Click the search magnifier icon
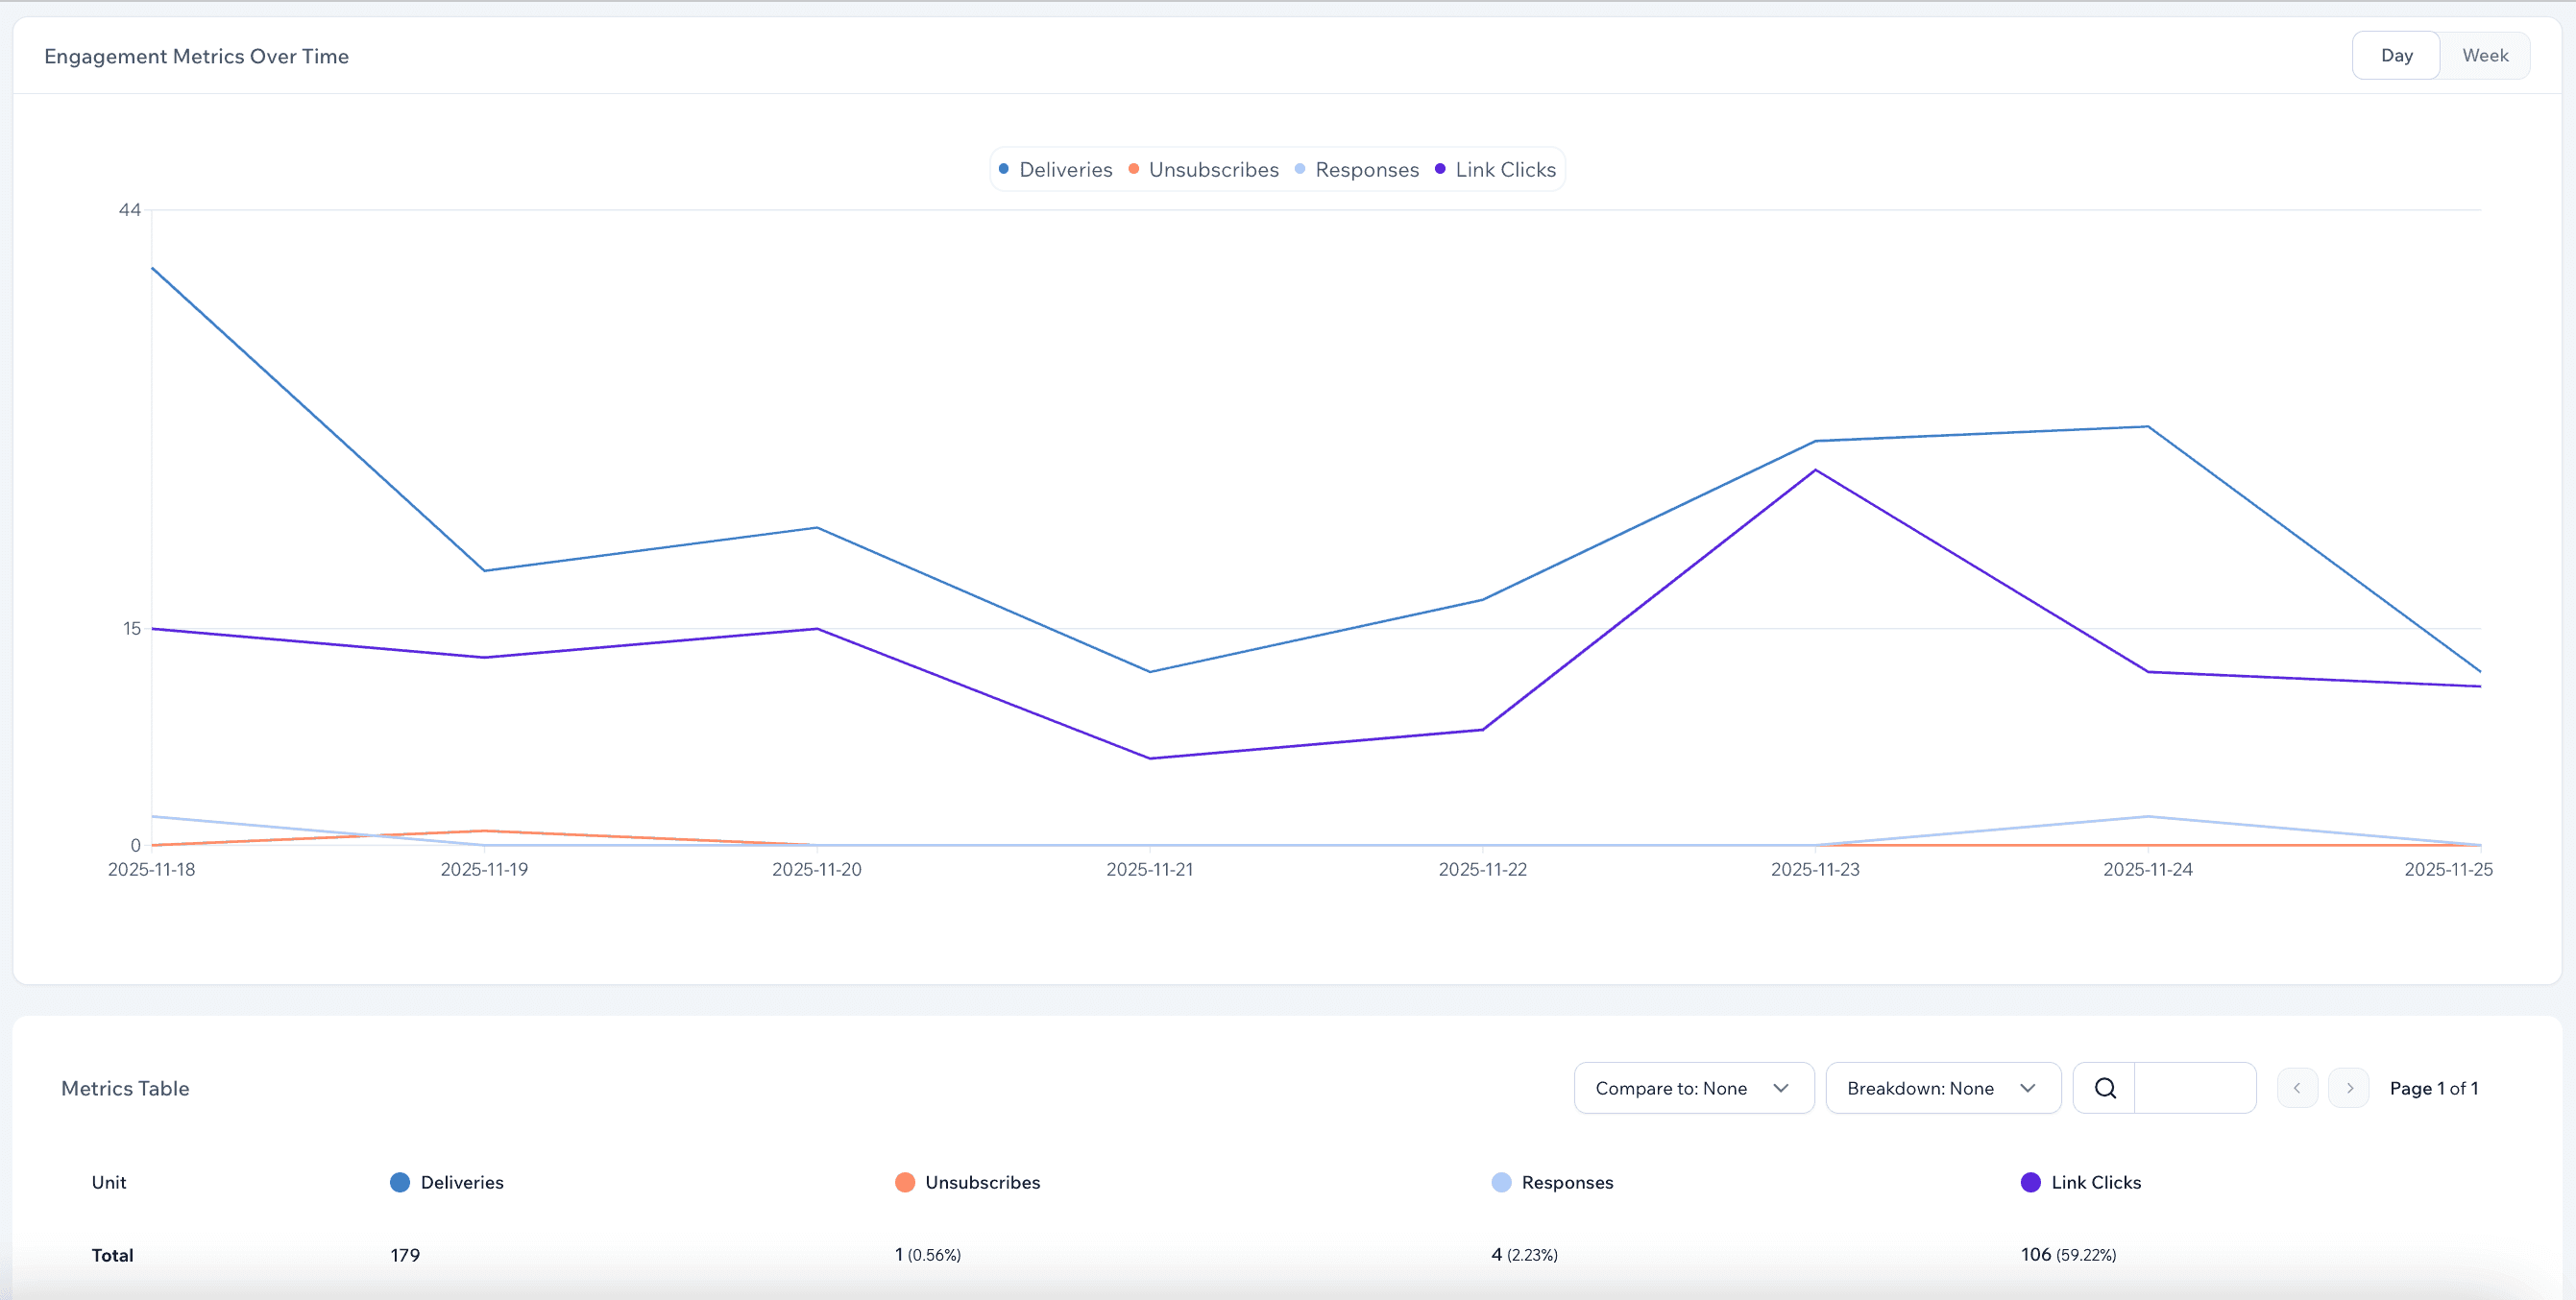 (2104, 1088)
